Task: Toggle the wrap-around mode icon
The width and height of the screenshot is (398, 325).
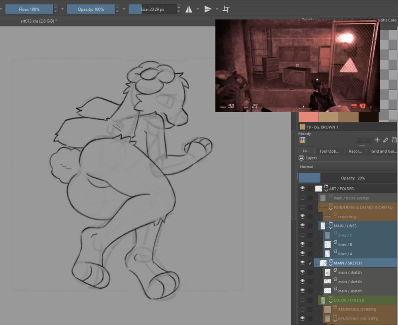Action: click(x=226, y=10)
